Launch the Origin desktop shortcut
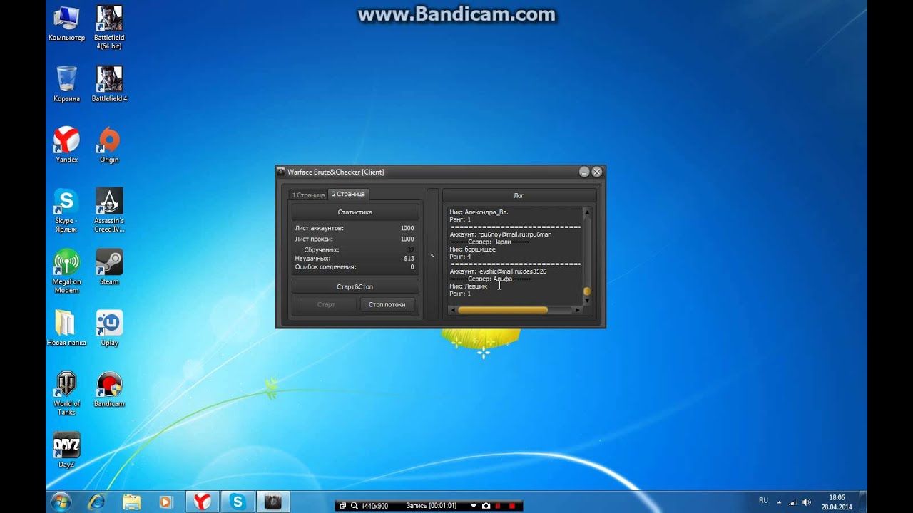The width and height of the screenshot is (913, 513). click(x=109, y=145)
